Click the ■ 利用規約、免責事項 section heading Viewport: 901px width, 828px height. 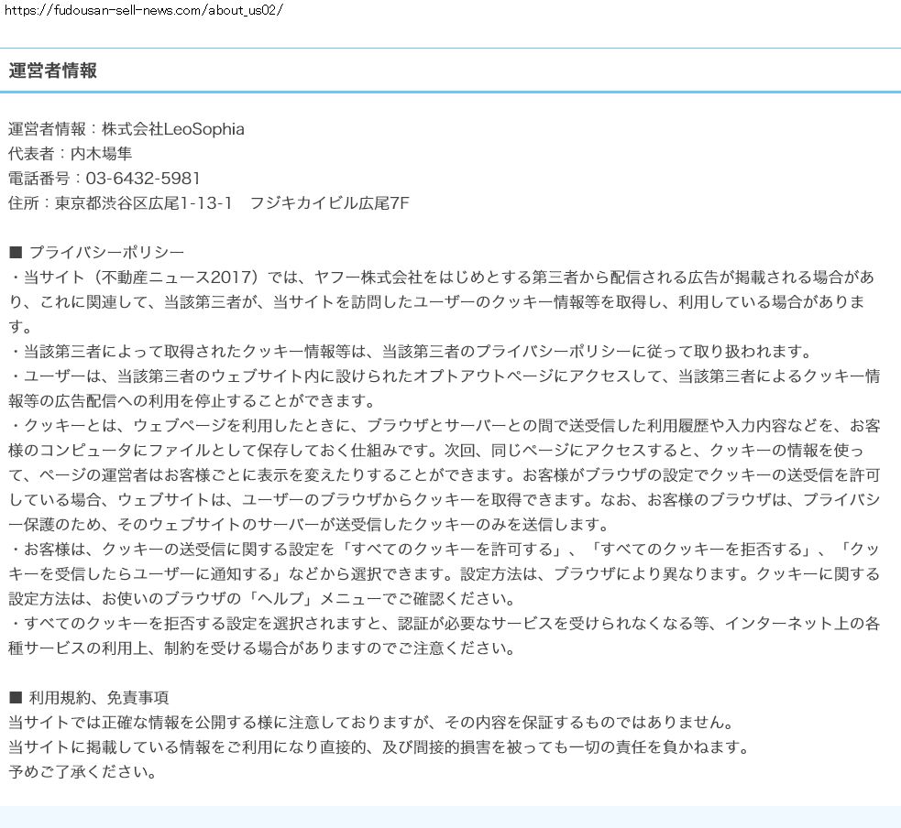tap(89, 698)
